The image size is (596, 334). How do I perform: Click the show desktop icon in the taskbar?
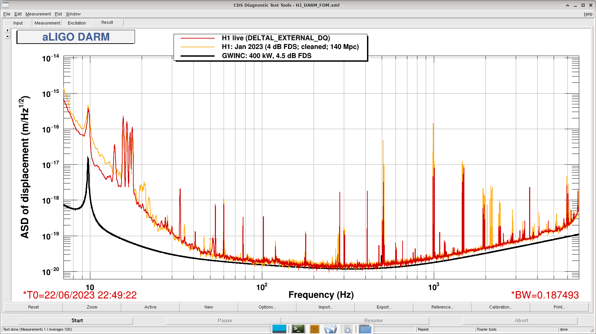coord(279,329)
